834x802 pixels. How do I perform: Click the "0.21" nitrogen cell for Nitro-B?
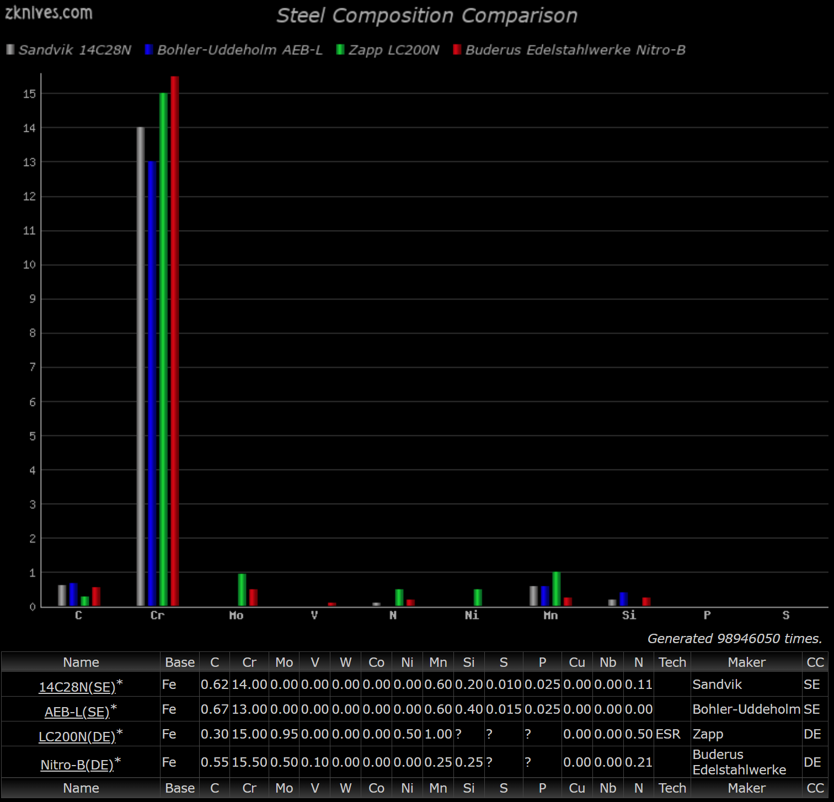(x=639, y=762)
